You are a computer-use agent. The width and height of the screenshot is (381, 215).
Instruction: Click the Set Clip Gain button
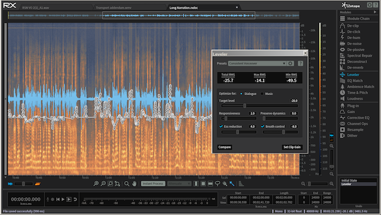point(292,147)
